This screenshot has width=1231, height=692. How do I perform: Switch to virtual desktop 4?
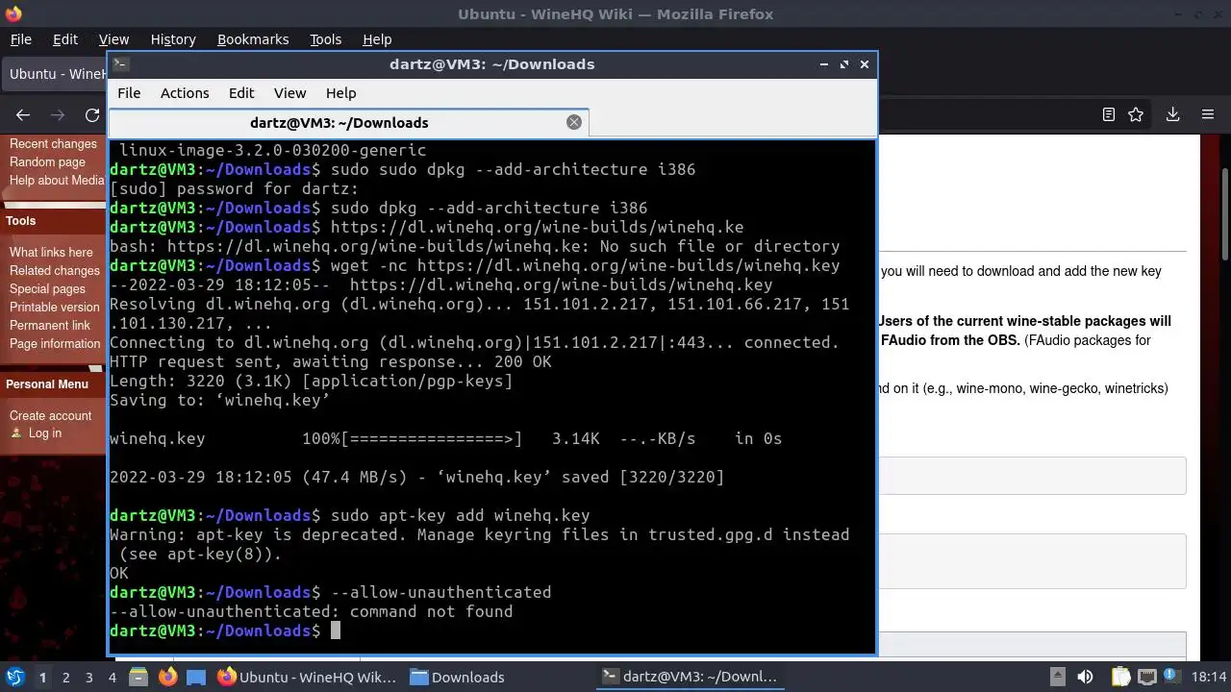pyautogui.click(x=112, y=677)
